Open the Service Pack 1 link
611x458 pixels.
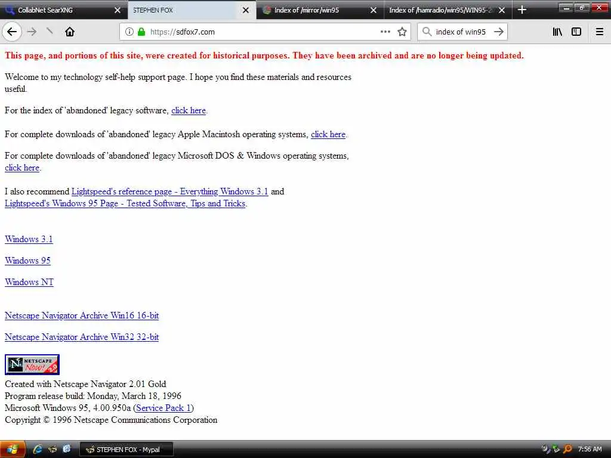point(163,408)
